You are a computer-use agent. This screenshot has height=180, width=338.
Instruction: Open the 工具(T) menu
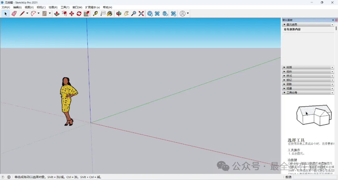point(65,7)
